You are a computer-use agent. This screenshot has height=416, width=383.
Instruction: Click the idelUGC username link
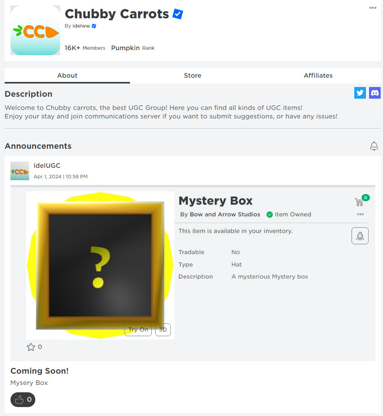point(47,165)
